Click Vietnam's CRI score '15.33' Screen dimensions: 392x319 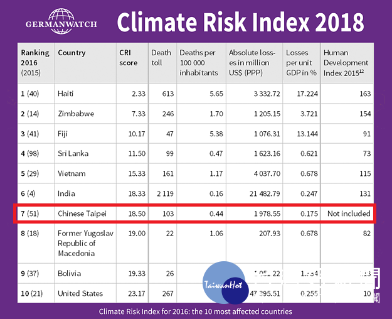137,173
